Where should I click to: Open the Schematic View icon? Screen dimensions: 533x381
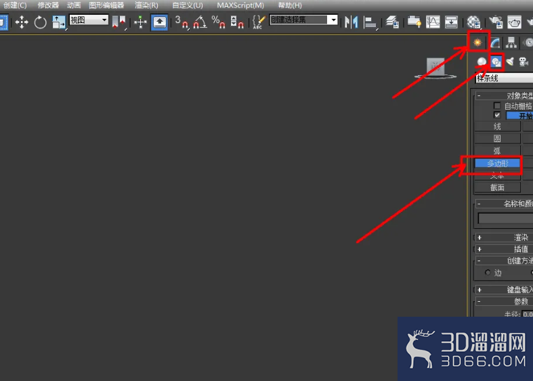(x=451, y=22)
